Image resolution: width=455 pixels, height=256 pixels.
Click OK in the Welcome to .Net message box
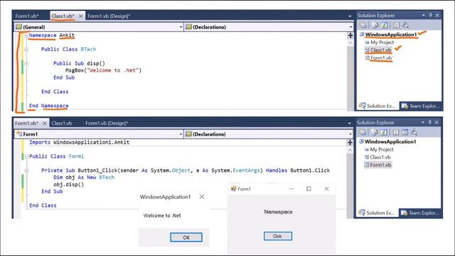click(186, 237)
